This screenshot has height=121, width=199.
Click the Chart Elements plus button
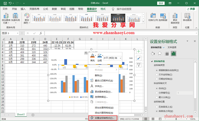click(x=139, y=51)
